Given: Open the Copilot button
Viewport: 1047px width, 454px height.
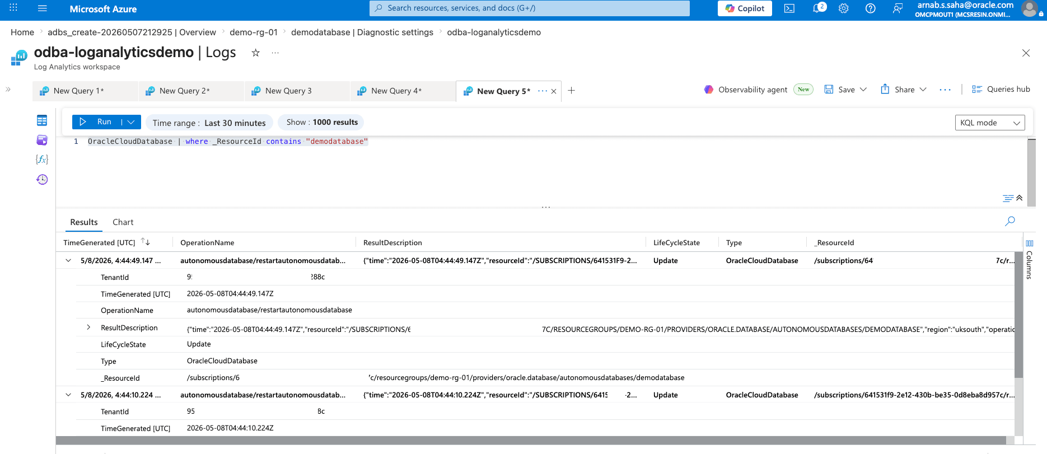Looking at the screenshot, I should tap(745, 8).
